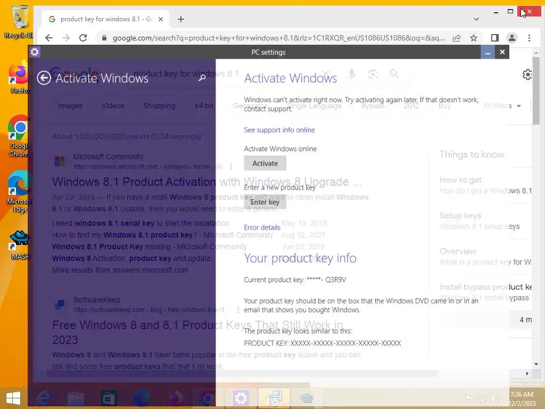Screen dimensions: 545x409
Task: Select the MASH desktop shortcut
Action: click(x=20, y=245)
